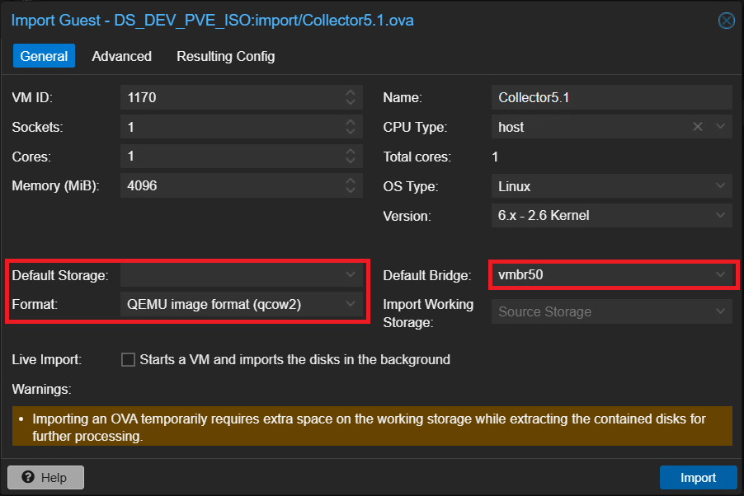Click the Sockets spinner arrows
Image resolution: width=744 pixels, height=496 pixels.
pyautogui.click(x=351, y=127)
